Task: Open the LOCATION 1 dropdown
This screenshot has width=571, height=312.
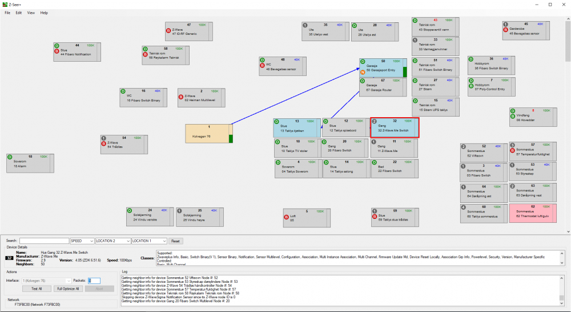Action: (x=149, y=241)
